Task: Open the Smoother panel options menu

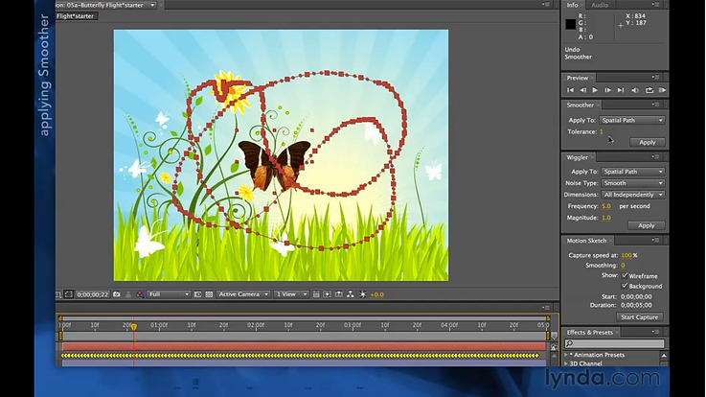Action: 655,105
